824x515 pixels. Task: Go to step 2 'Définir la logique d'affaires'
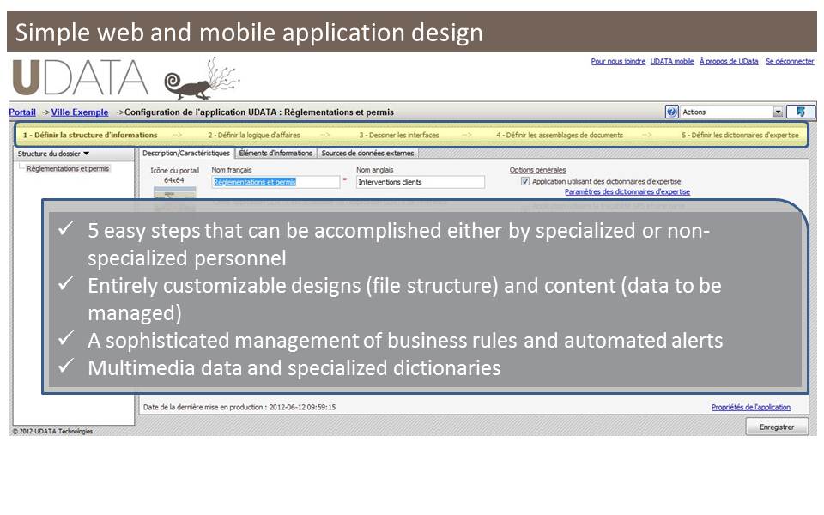click(x=254, y=135)
